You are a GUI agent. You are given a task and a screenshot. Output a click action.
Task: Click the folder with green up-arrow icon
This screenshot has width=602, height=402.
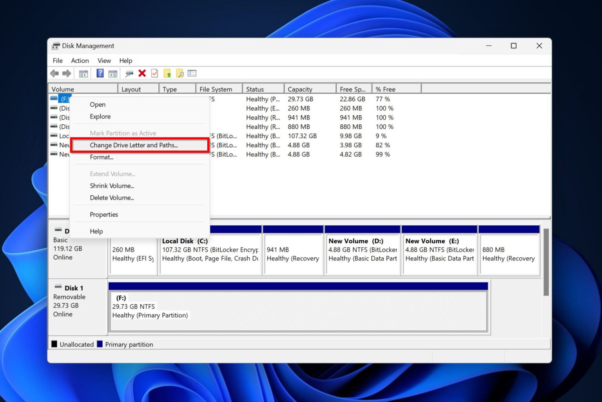pos(168,73)
